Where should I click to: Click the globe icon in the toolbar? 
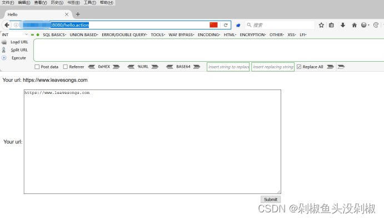[x=364, y=25]
